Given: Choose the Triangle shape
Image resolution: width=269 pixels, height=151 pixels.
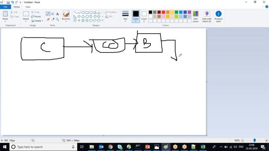Looking at the screenshot, I should coord(99,13).
